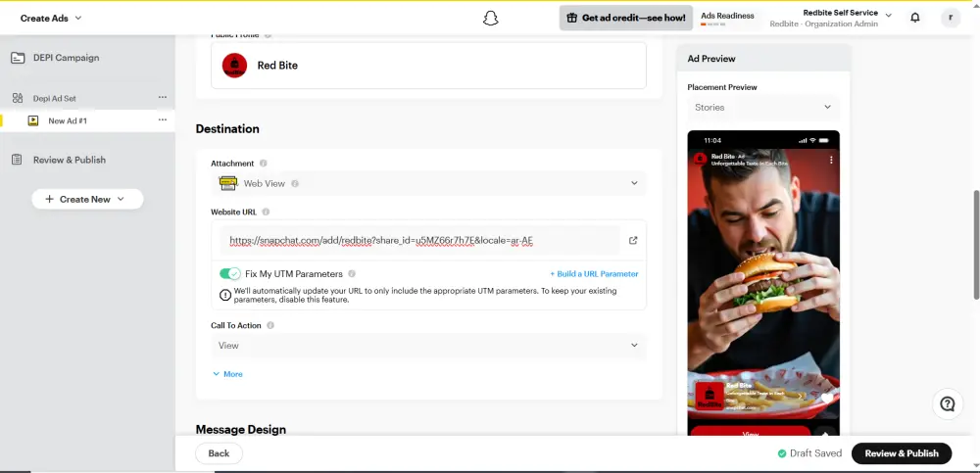Toggle Fix My UTM Parameters switch
This screenshot has height=473, width=980.
(x=230, y=273)
